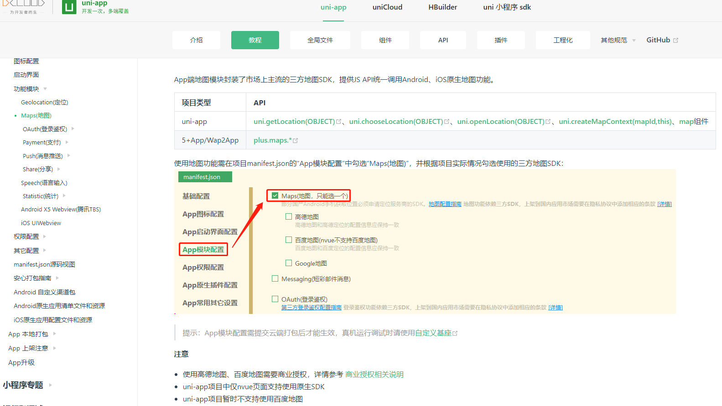Image resolution: width=722 pixels, height=406 pixels.
Task: Expand 安心打包指南 sidebar item
Action: pyautogui.click(x=57, y=278)
